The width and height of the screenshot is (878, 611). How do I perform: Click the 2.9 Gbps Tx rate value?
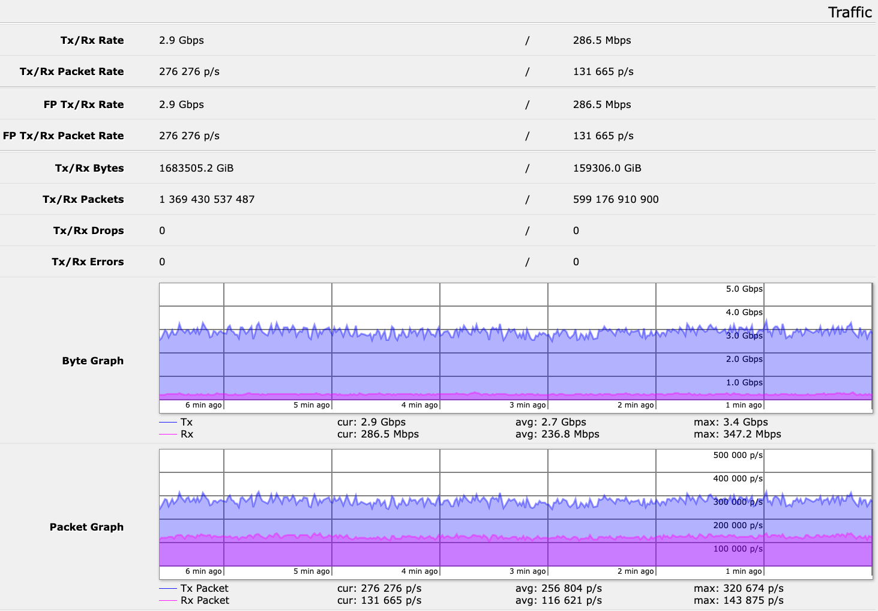pyautogui.click(x=181, y=40)
